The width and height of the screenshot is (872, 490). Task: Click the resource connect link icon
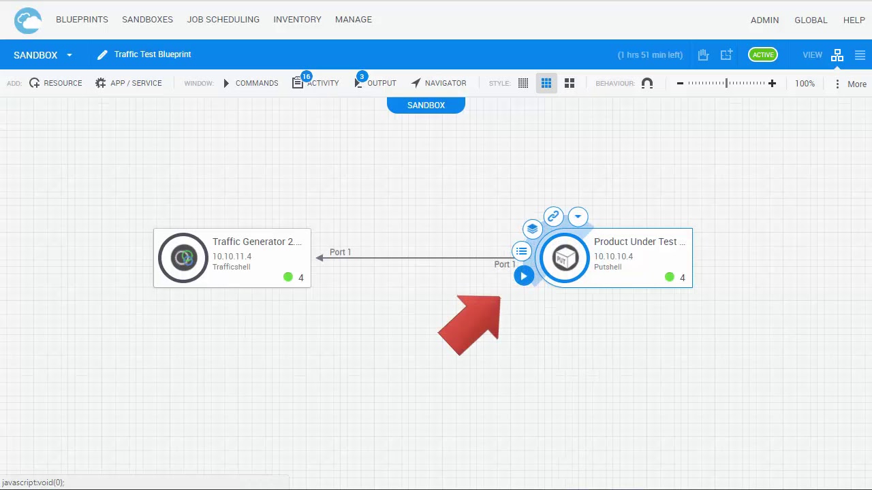click(553, 216)
